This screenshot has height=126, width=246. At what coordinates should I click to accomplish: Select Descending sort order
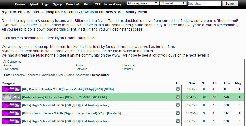100,75
